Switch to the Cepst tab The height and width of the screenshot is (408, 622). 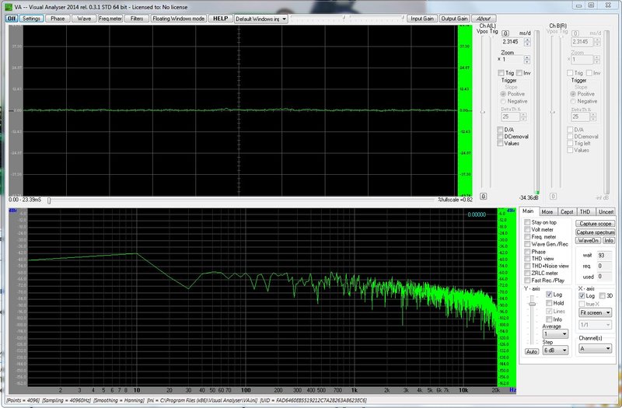[x=567, y=211]
